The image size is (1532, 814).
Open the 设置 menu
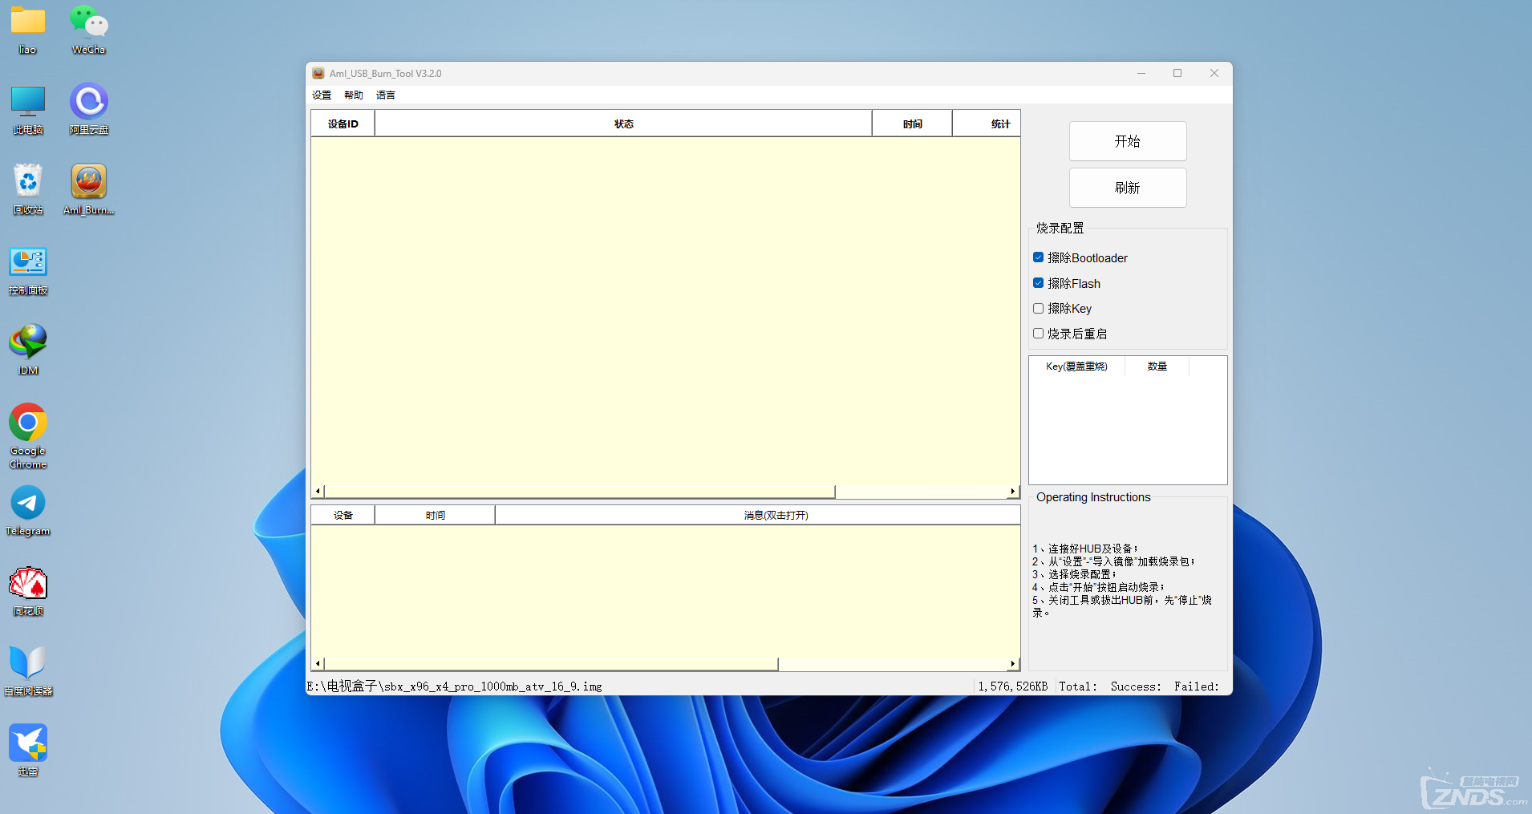coord(322,95)
